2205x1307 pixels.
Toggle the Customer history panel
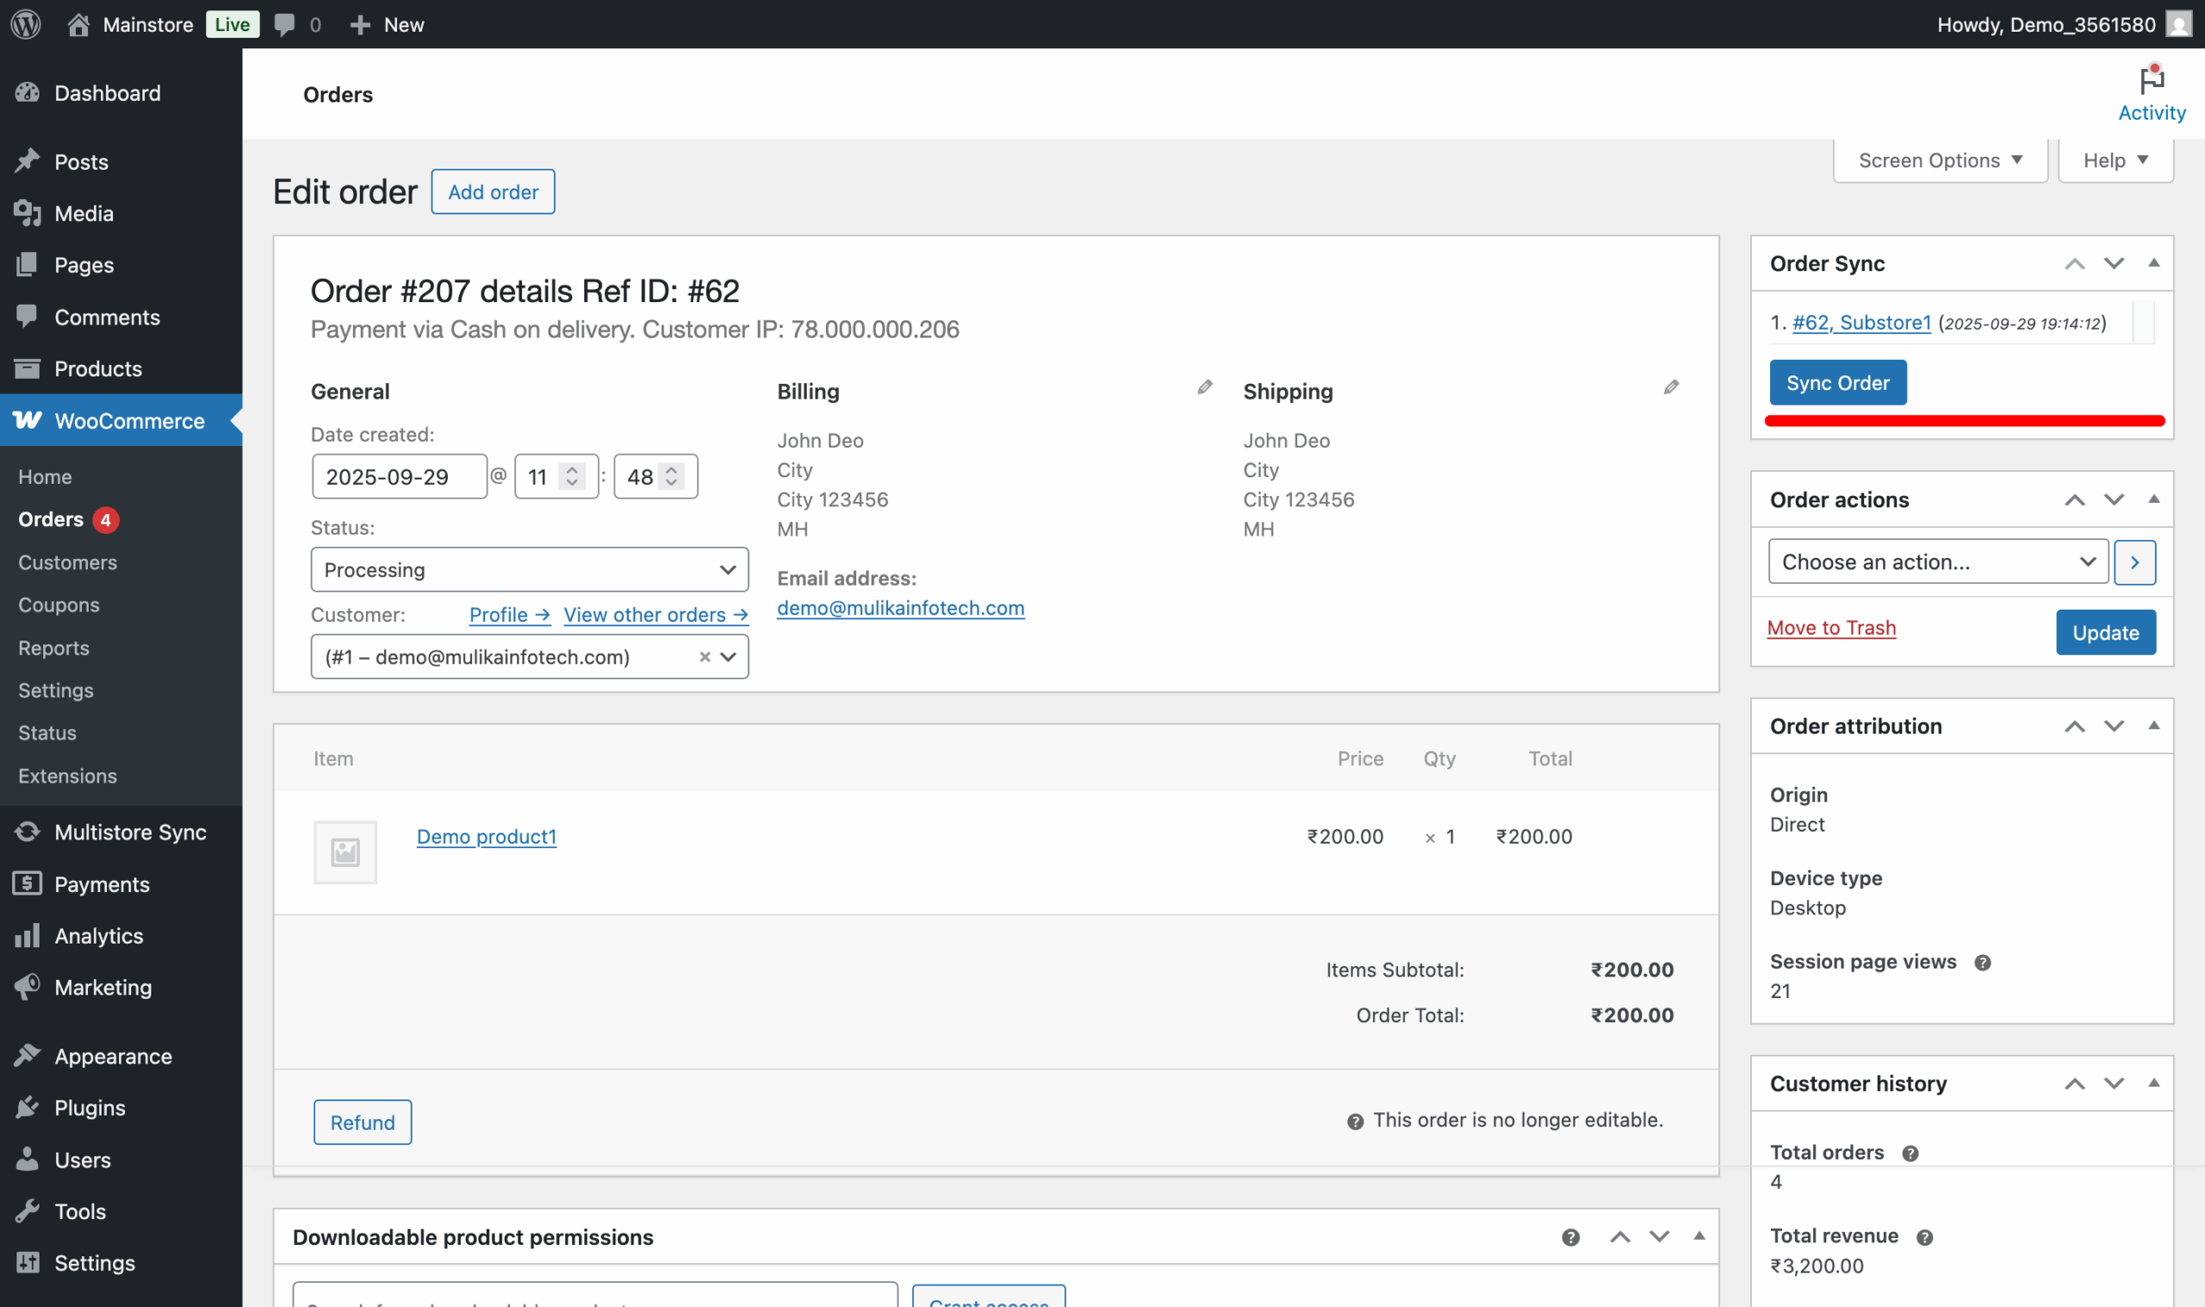pyautogui.click(x=2153, y=1083)
